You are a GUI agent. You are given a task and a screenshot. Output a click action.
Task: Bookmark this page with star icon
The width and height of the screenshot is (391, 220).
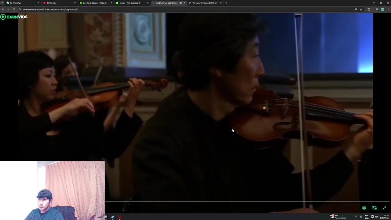click(x=361, y=9)
